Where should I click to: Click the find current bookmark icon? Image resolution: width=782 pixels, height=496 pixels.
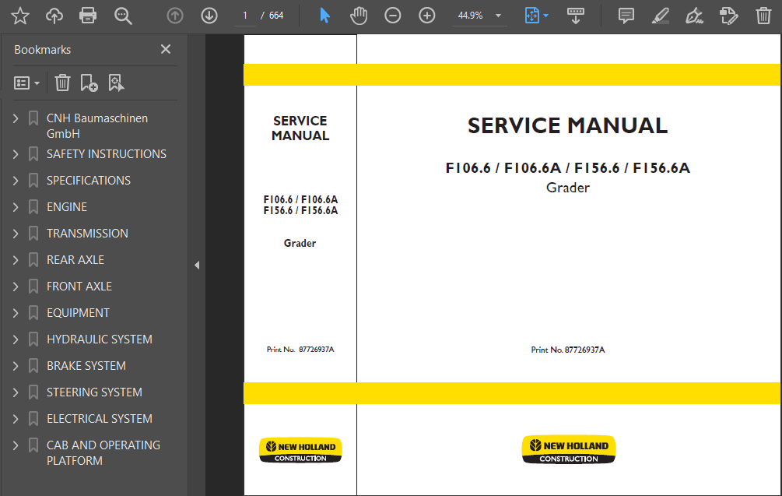click(116, 83)
